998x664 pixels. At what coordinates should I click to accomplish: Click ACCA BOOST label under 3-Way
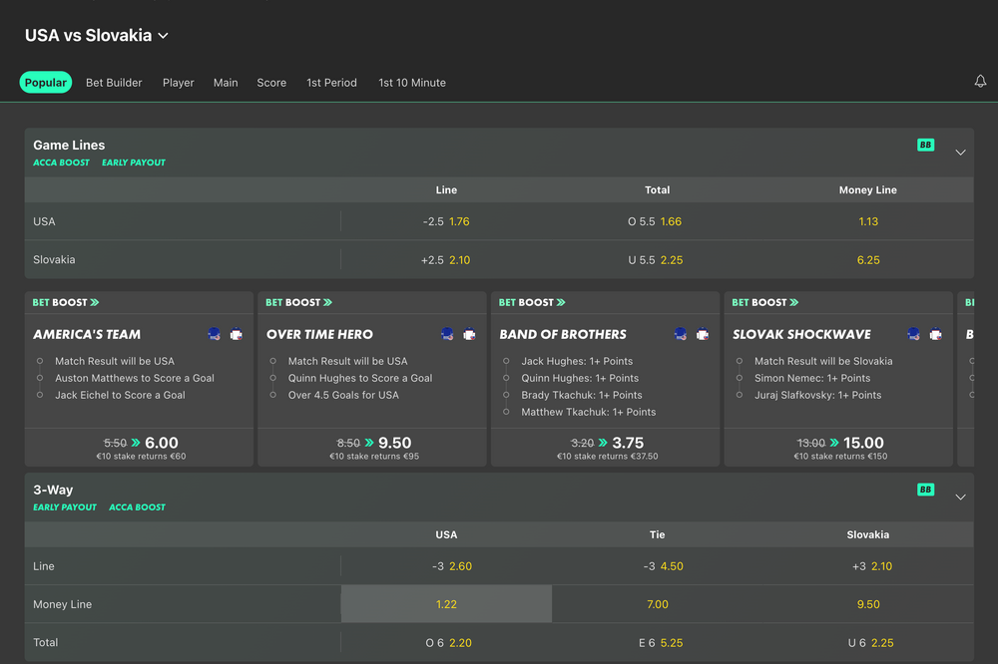pos(137,507)
